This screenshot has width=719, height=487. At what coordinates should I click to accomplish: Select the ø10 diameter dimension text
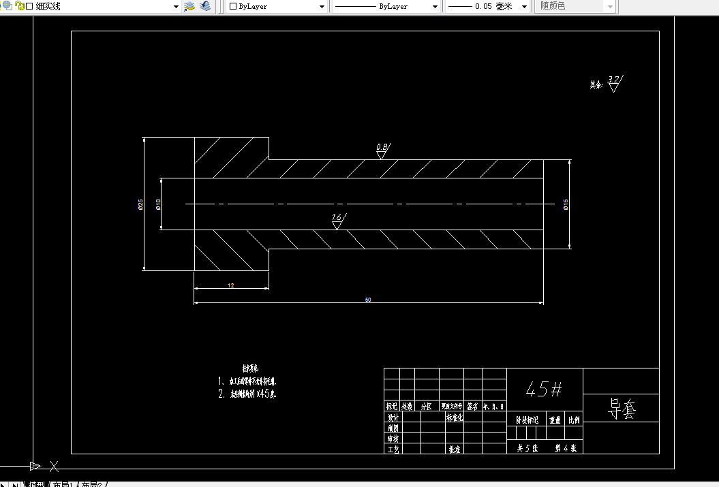(158, 204)
